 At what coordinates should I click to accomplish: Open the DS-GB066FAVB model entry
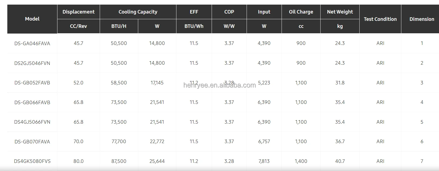[x=32, y=102]
